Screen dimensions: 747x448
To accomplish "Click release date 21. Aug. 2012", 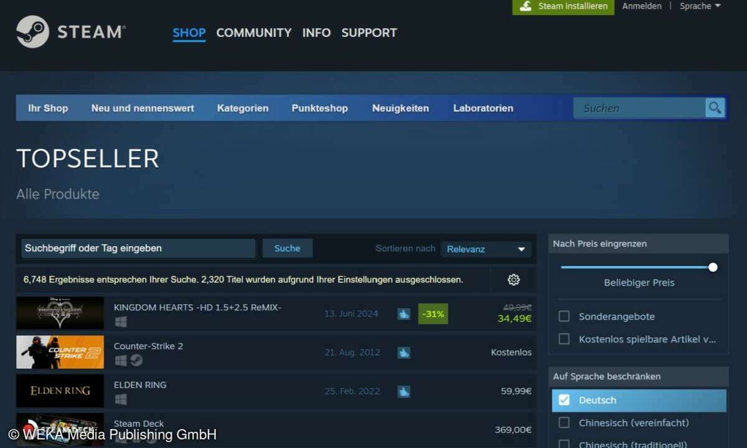I will tap(352, 352).
